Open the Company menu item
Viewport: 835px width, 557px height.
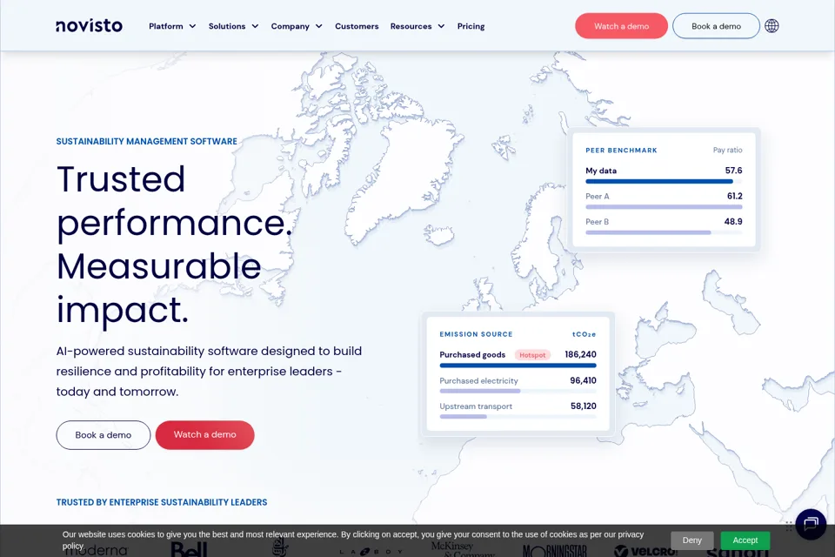point(291,26)
